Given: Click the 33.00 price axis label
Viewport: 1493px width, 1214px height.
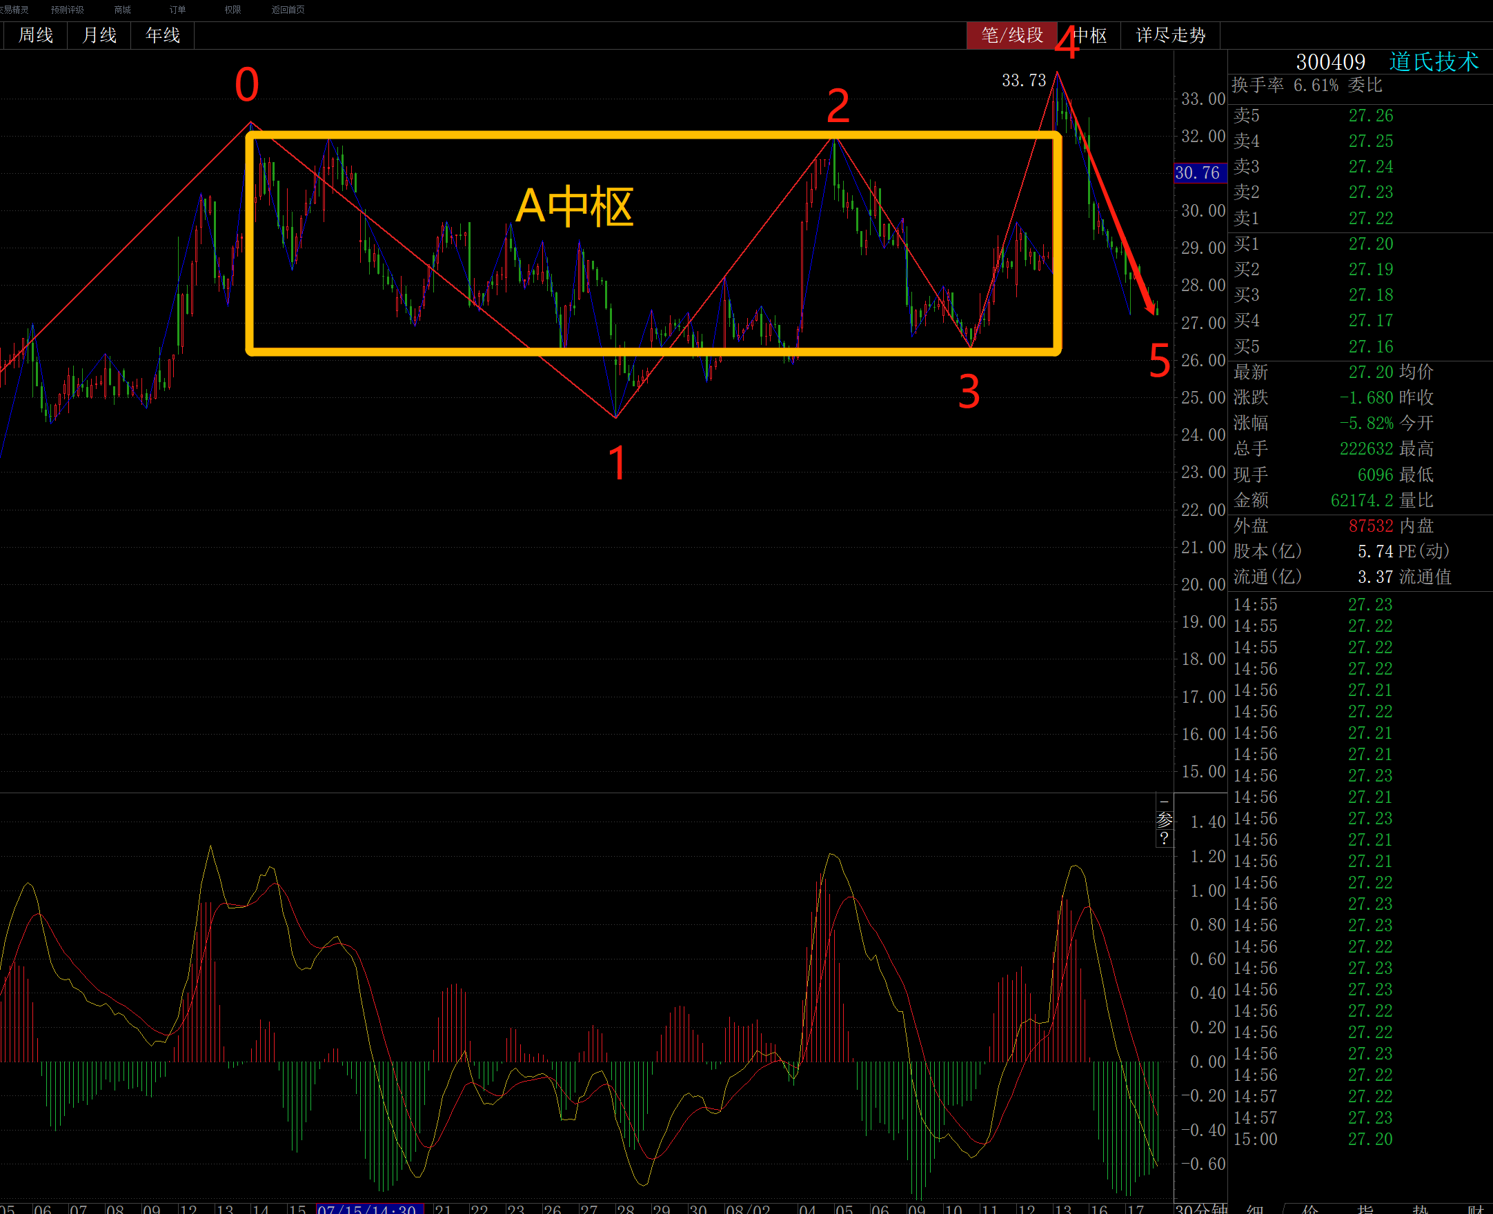Looking at the screenshot, I should (1203, 99).
